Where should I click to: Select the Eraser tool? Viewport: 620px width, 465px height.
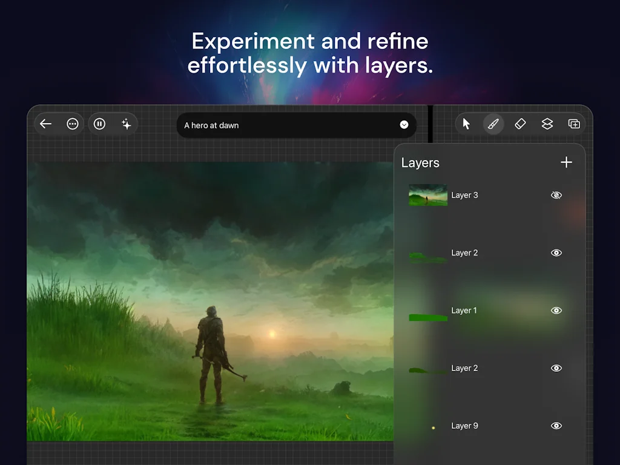pyautogui.click(x=520, y=124)
